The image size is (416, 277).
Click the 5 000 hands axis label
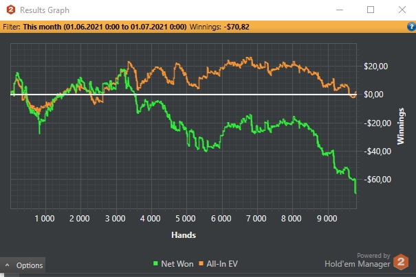[186, 219]
